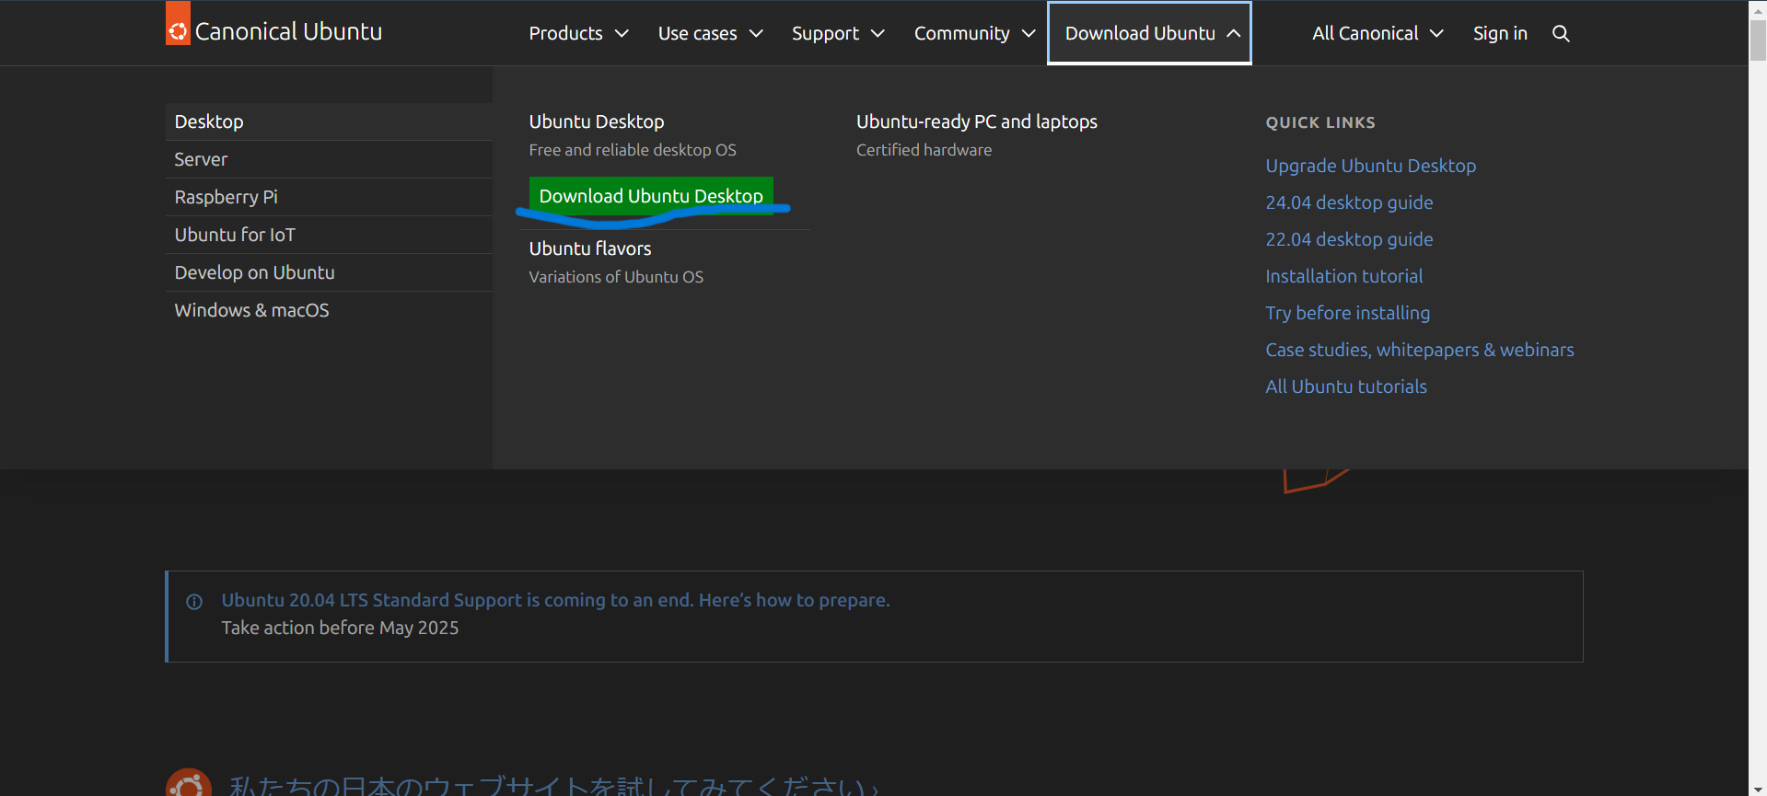Expand the Use cases dropdown
Image resolution: width=1767 pixels, height=796 pixels.
click(709, 33)
